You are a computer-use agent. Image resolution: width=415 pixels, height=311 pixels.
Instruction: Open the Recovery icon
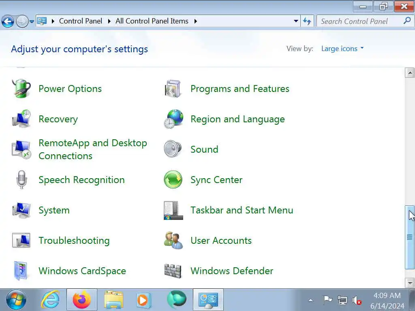point(21,119)
